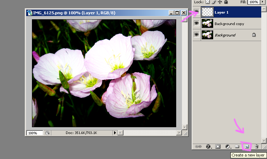Enable lock transparent pixels
Viewport: 267px width, 159px height.
click(207, 2)
